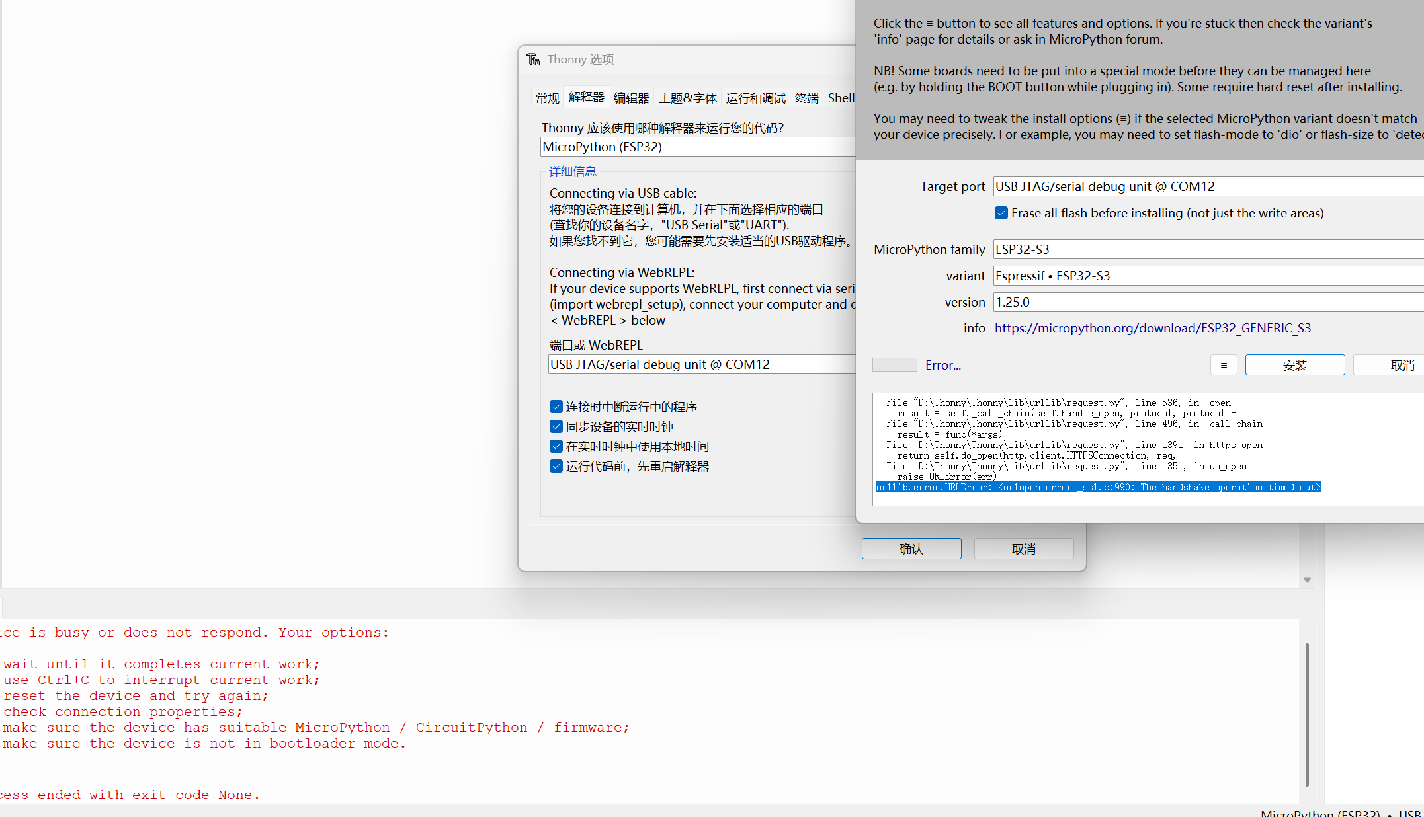This screenshot has height=817, width=1424.
Task: Disable 连接时中断运行中的程序 option
Action: pyautogui.click(x=556, y=407)
